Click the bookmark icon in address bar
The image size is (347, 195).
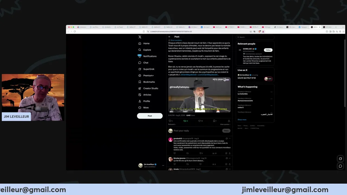click(144, 31)
